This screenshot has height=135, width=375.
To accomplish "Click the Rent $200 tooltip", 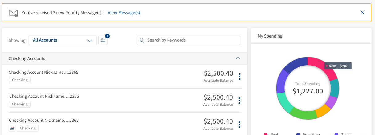I will pyautogui.click(x=338, y=66).
